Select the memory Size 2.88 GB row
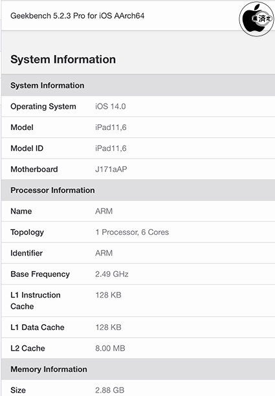The height and width of the screenshot is (396, 275). [138, 389]
